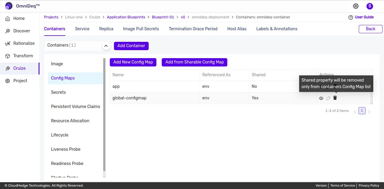Open the Image Pull Secrets tab
The image size is (384, 189).
(141, 29)
